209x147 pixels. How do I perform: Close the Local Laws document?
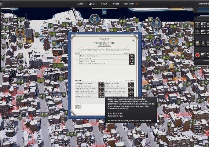(x=133, y=40)
